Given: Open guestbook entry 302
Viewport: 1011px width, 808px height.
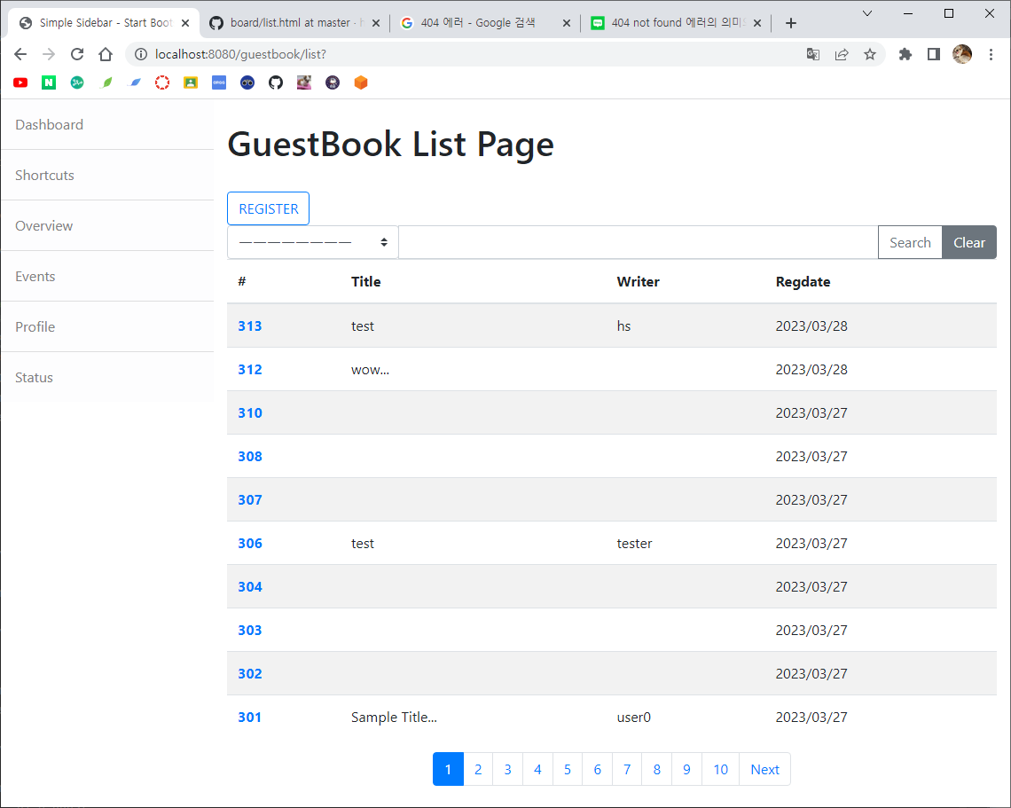Looking at the screenshot, I should click(x=250, y=674).
